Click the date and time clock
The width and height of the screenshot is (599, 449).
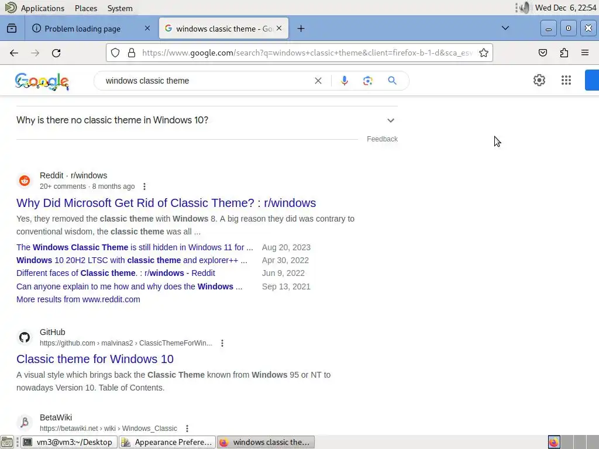566,8
